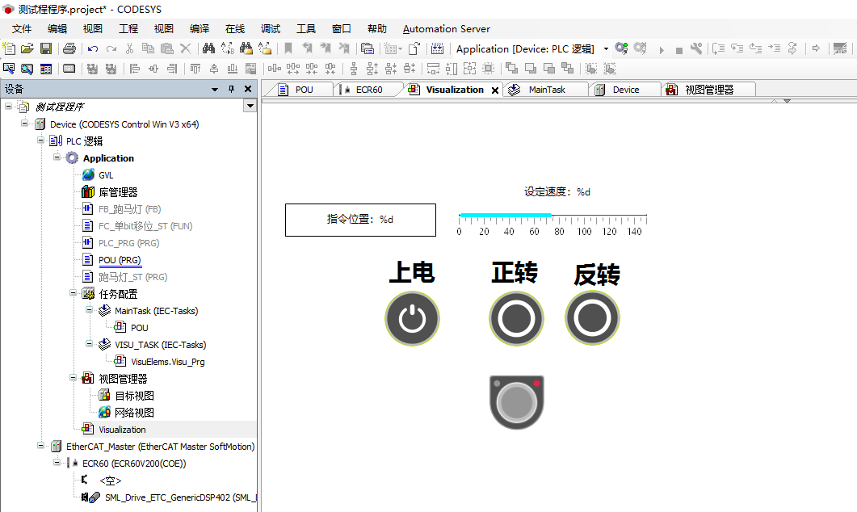857x512 pixels.
Task: Collapse the MainTask node expander
Action: [x=89, y=310]
